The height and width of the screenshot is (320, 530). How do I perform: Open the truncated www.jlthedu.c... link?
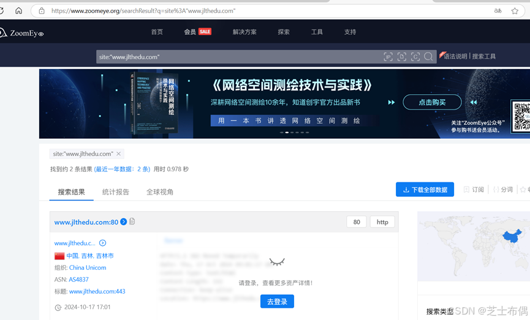pyautogui.click(x=75, y=243)
